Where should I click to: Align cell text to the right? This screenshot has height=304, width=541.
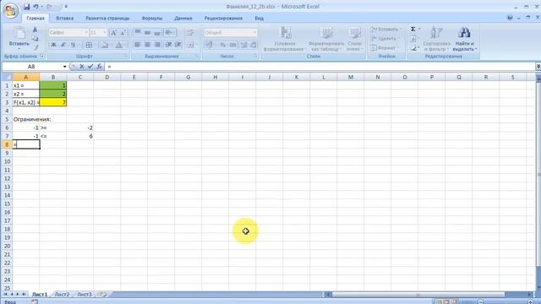[x=157, y=45]
